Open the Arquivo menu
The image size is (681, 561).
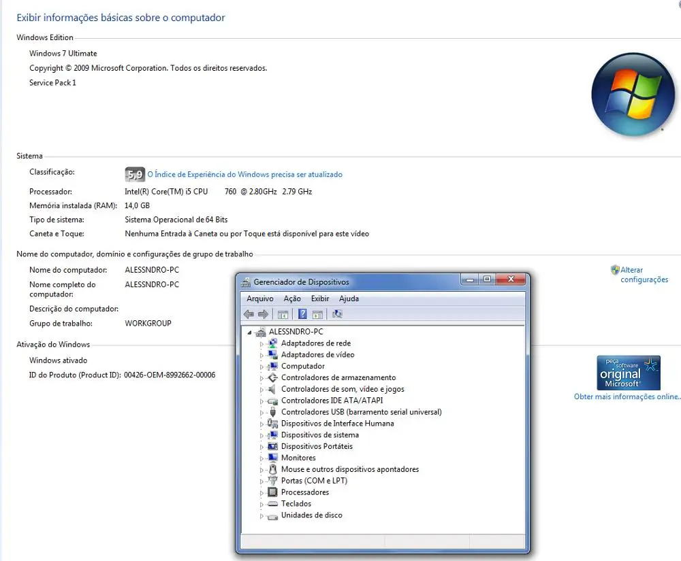click(x=260, y=299)
